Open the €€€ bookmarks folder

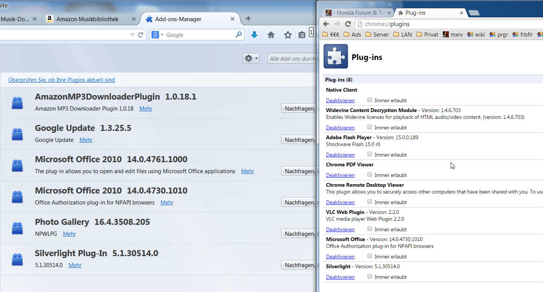tap(331, 34)
